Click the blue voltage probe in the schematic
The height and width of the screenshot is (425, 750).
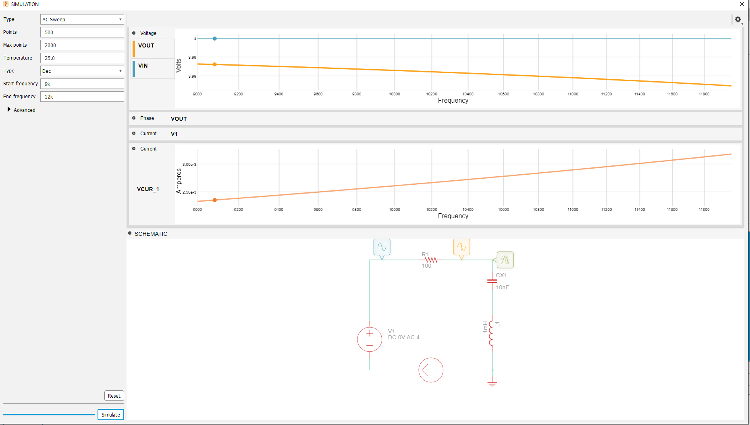[x=382, y=247]
